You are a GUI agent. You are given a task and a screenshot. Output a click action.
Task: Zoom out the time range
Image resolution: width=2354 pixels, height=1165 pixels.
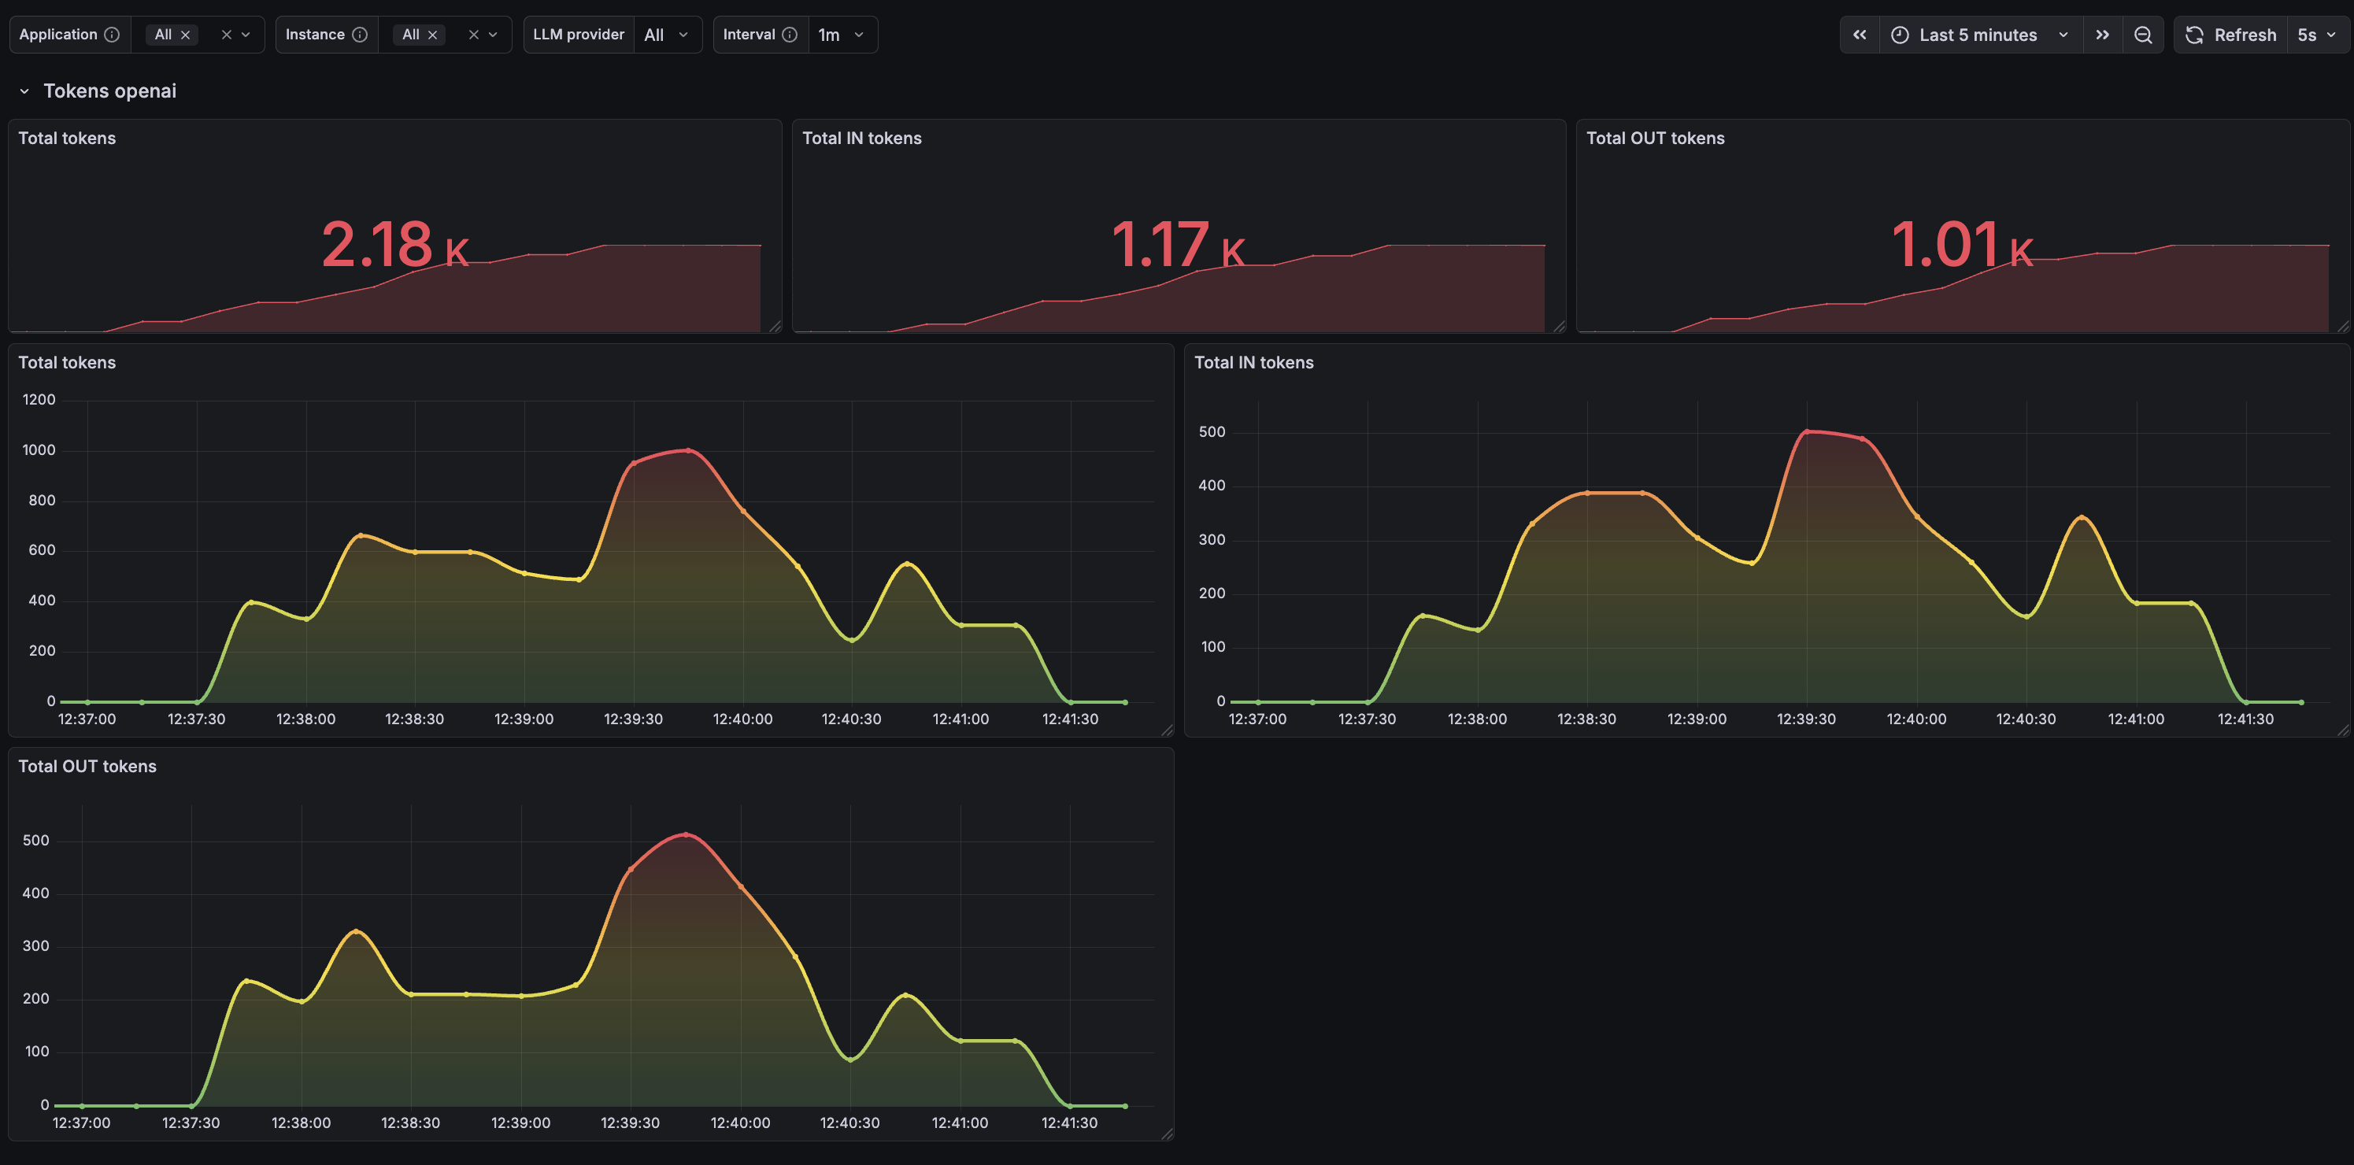coord(2142,35)
